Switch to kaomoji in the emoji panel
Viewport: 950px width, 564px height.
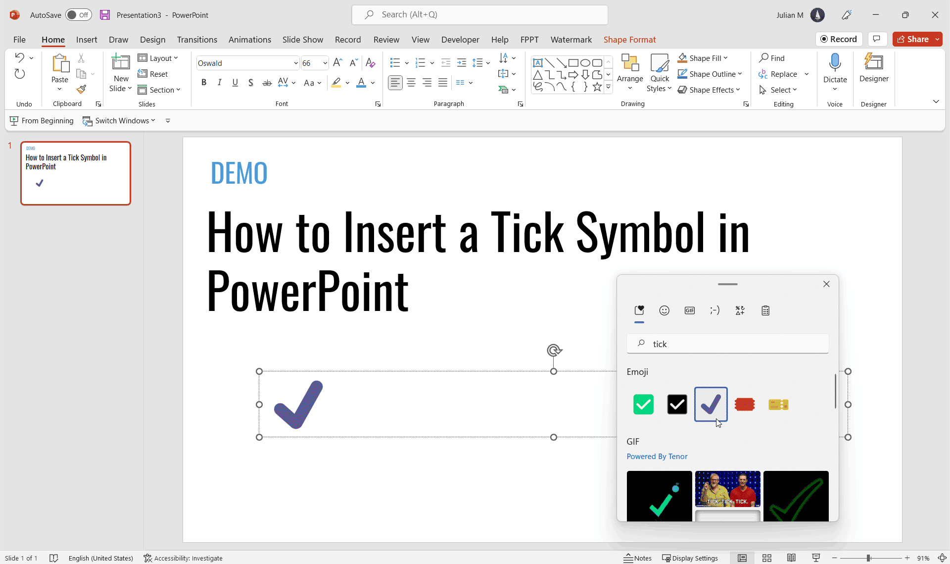click(715, 310)
